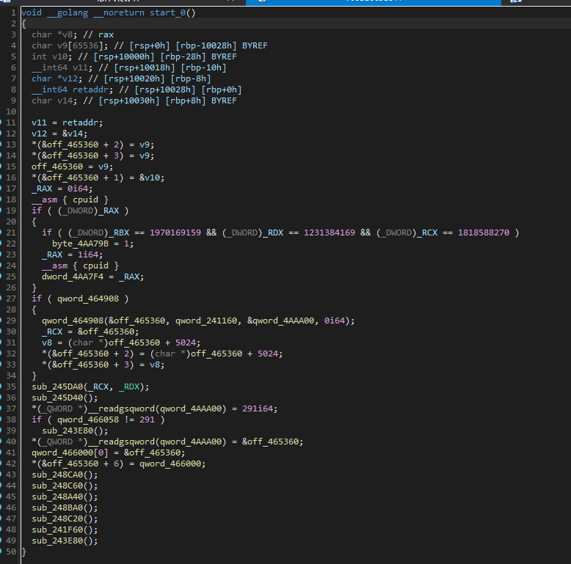The height and width of the screenshot is (564, 571).
Task: Click dword_4AA7F4 on line 25
Action: 73,276
